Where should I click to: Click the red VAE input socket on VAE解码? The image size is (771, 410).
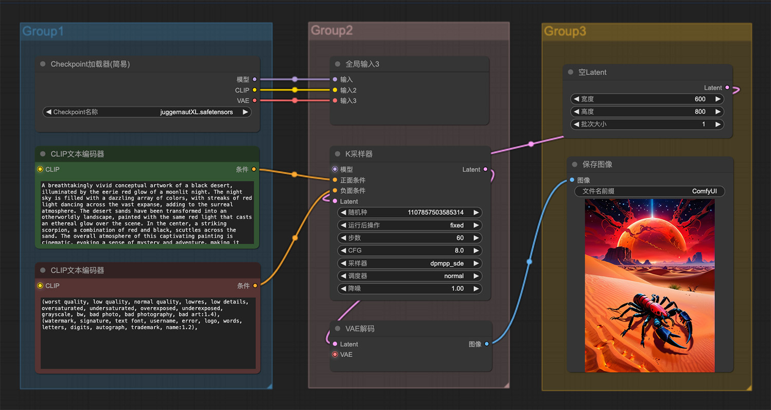click(x=335, y=355)
